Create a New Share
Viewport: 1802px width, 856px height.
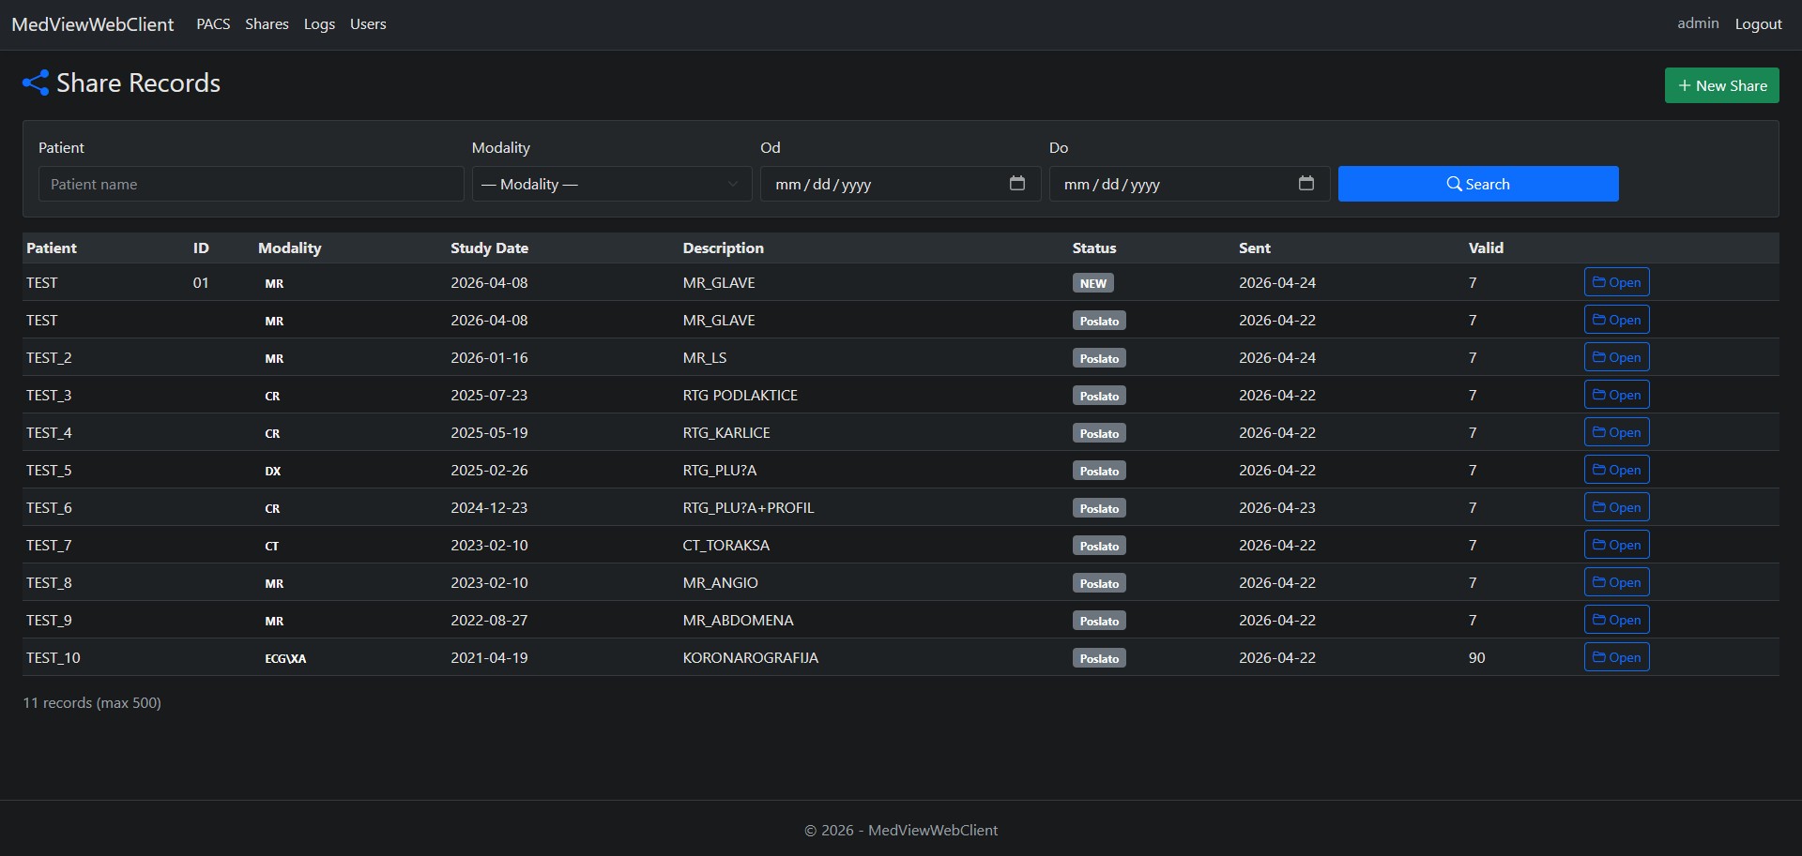coord(1722,85)
